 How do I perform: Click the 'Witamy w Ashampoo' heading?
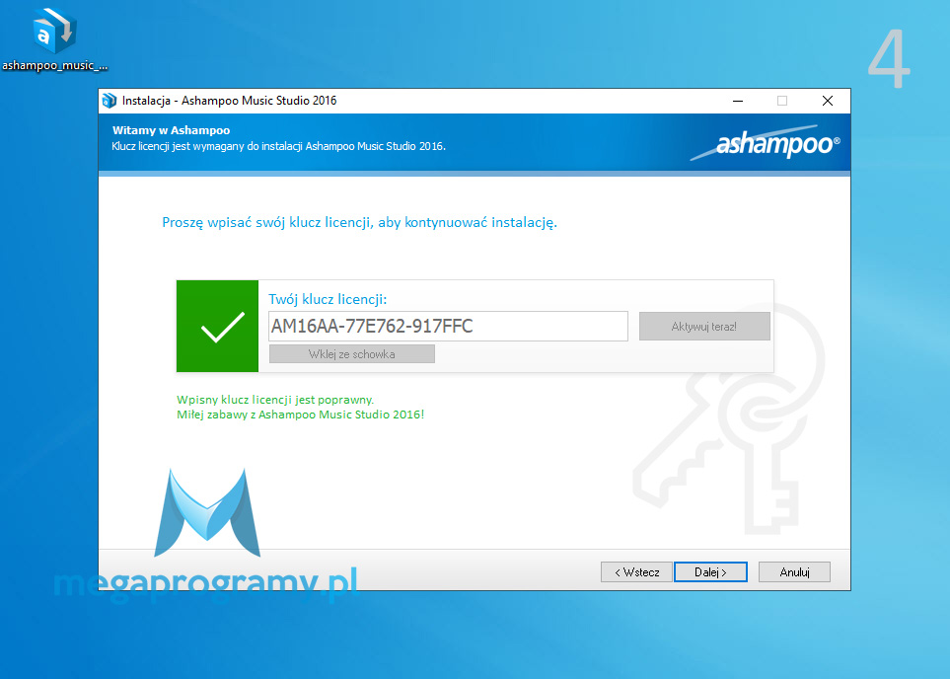click(x=171, y=130)
